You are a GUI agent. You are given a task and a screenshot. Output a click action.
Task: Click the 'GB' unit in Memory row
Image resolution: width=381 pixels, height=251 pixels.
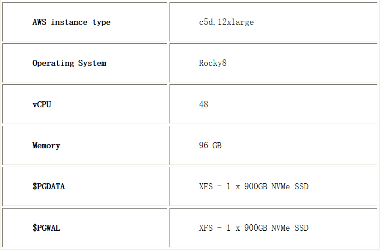tap(217, 146)
